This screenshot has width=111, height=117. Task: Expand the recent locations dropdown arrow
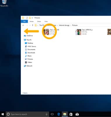tap(30, 25)
